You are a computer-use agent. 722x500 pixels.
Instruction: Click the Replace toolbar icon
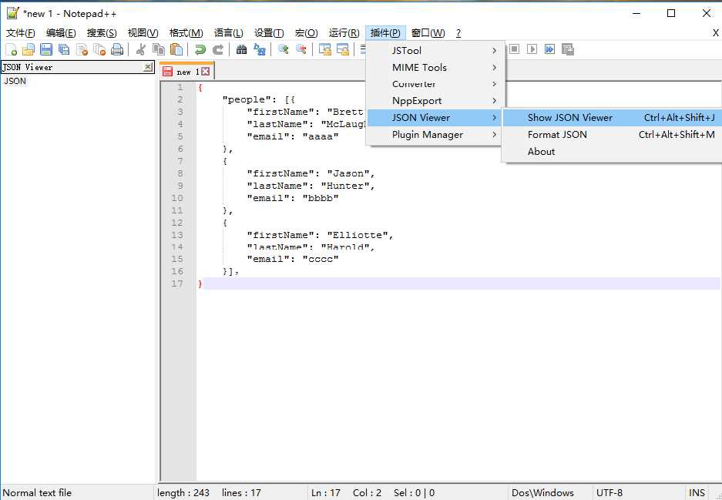pos(259,49)
